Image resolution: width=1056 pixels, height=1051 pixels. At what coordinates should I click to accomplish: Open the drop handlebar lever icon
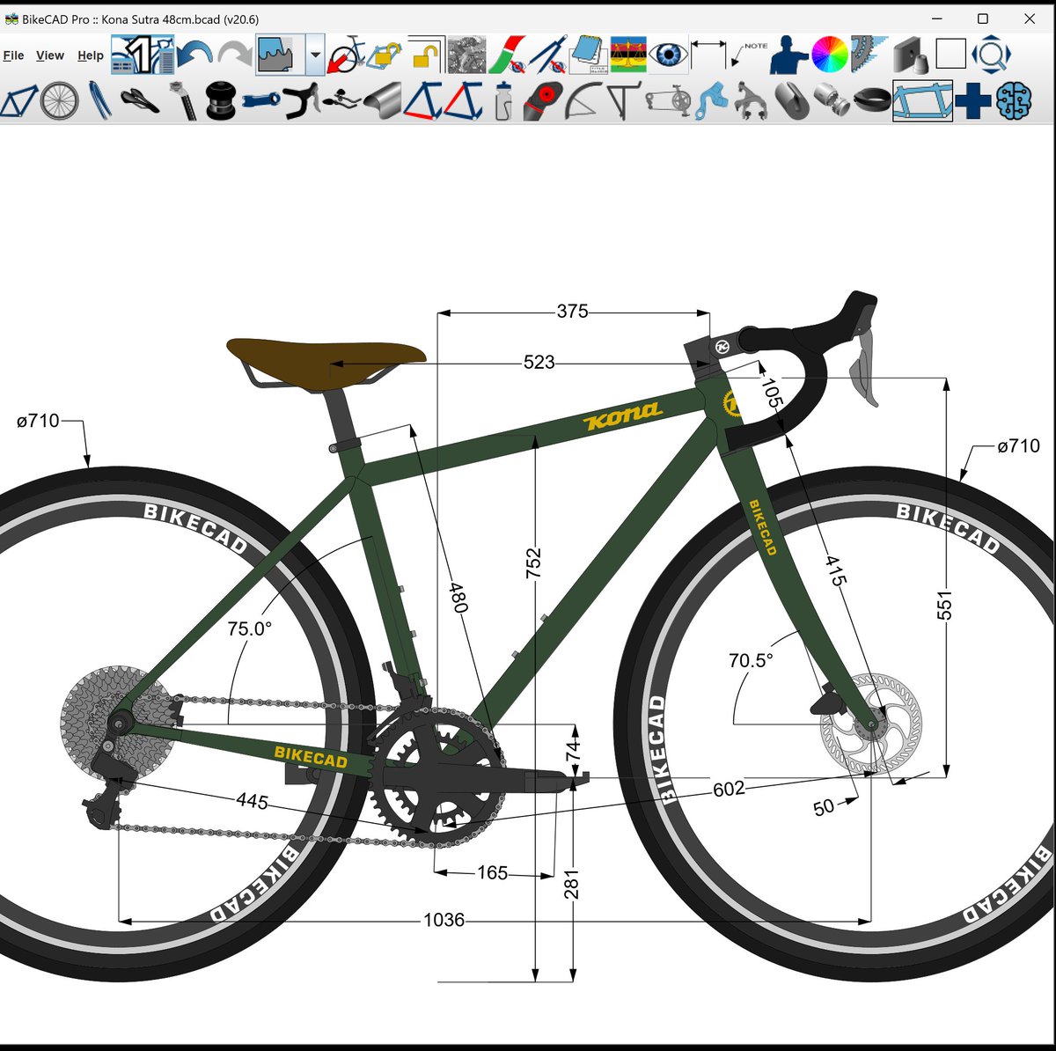301,100
